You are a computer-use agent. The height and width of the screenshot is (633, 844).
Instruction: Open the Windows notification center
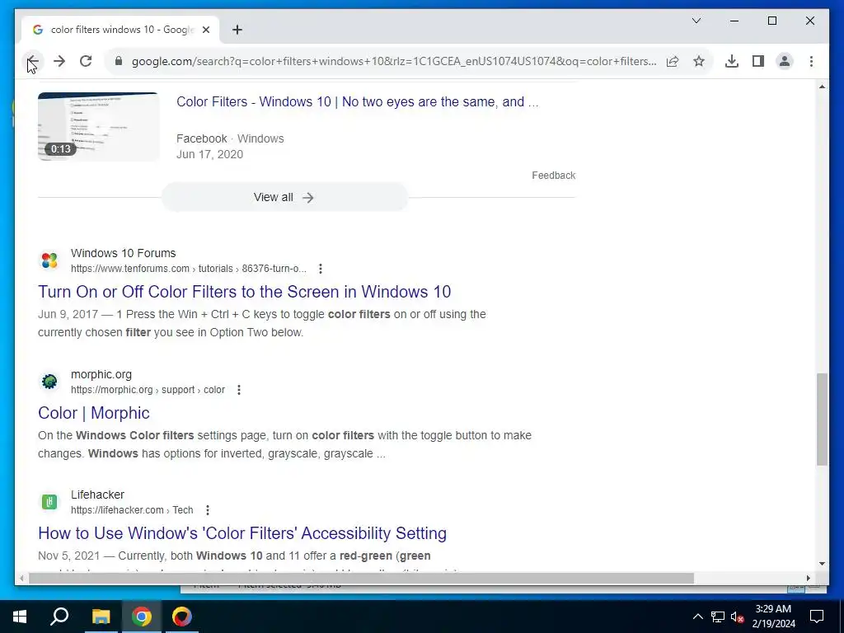(817, 617)
